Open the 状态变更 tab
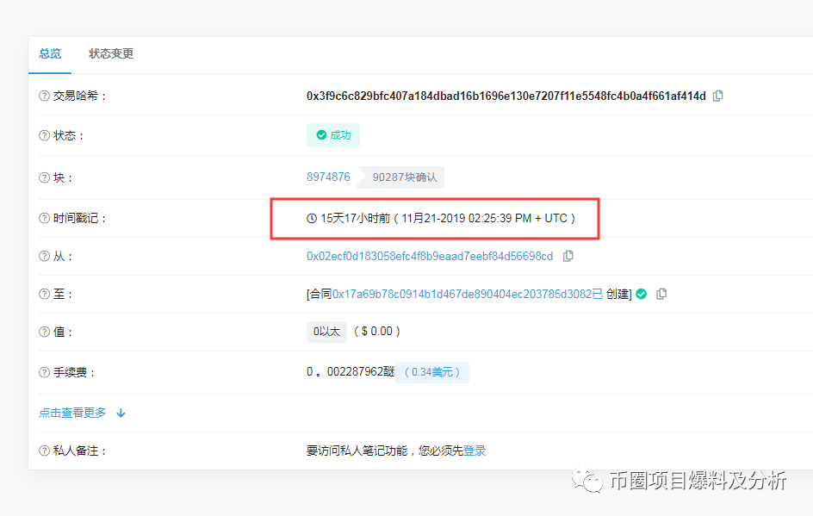 pyautogui.click(x=111, y=53)
